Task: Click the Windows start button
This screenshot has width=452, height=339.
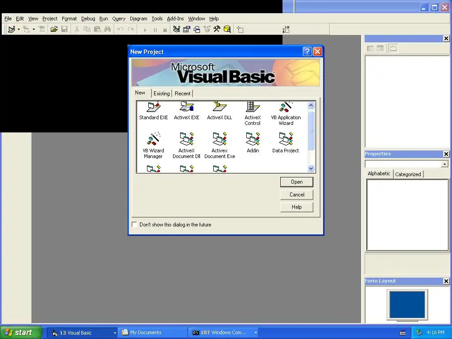Action: (21, 332)
